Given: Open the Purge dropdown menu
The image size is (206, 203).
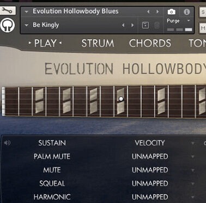Looking at the screenshot, I should click(x=189, y=21).
